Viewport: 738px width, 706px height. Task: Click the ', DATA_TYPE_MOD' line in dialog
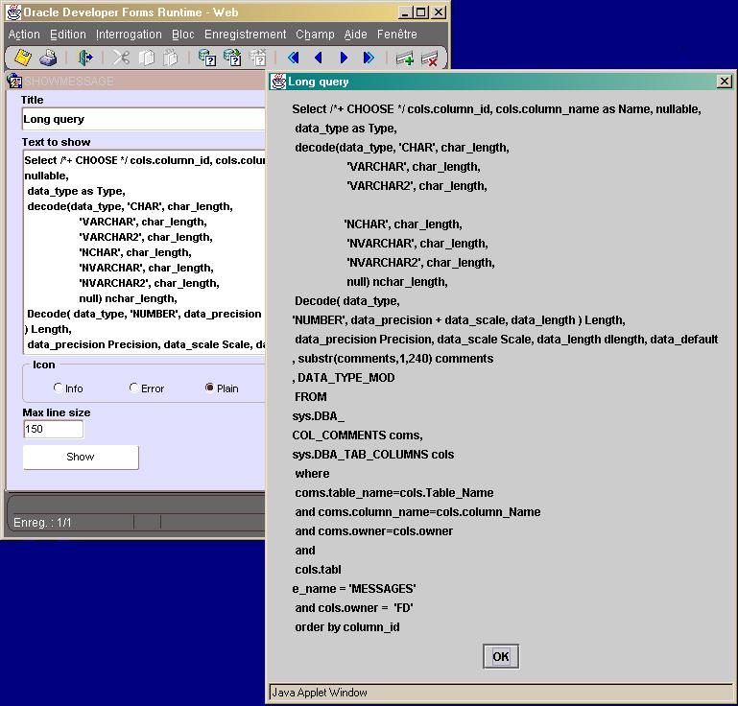click(x=344, y=378)
